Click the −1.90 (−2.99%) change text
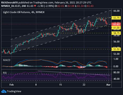 [45, 6]
